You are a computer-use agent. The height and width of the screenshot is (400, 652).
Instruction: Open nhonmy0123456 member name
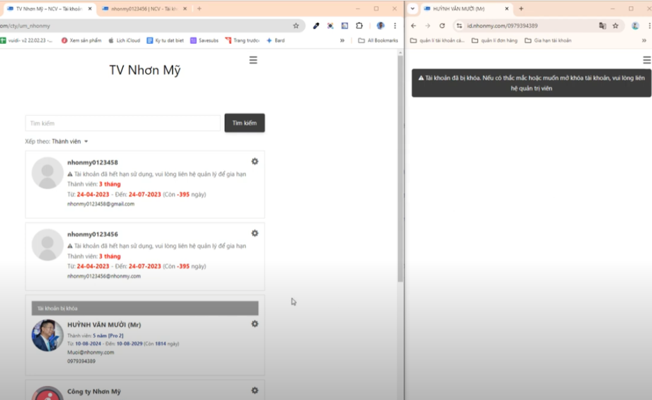point(92,234)
